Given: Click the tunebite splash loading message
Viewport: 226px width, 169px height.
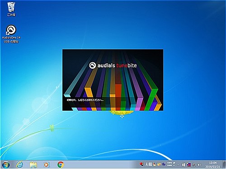Looking at the screenshot, I should (85, 100).
